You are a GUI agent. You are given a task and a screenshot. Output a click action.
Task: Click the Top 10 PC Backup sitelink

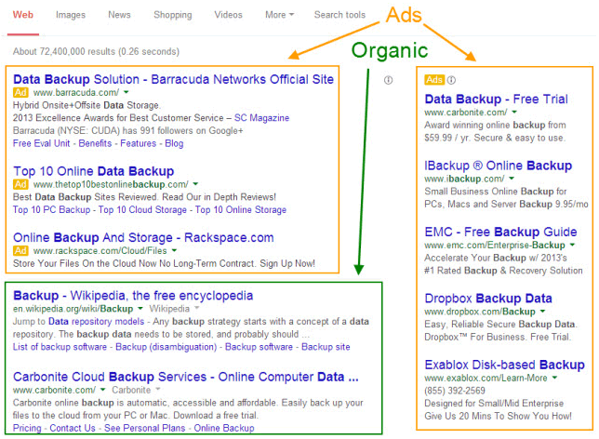[51, 210]
